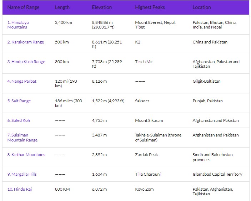Viewport: 251px width, 201px height.
Task: Click the Koyo Zom peak cell
Action: (144, 189)
